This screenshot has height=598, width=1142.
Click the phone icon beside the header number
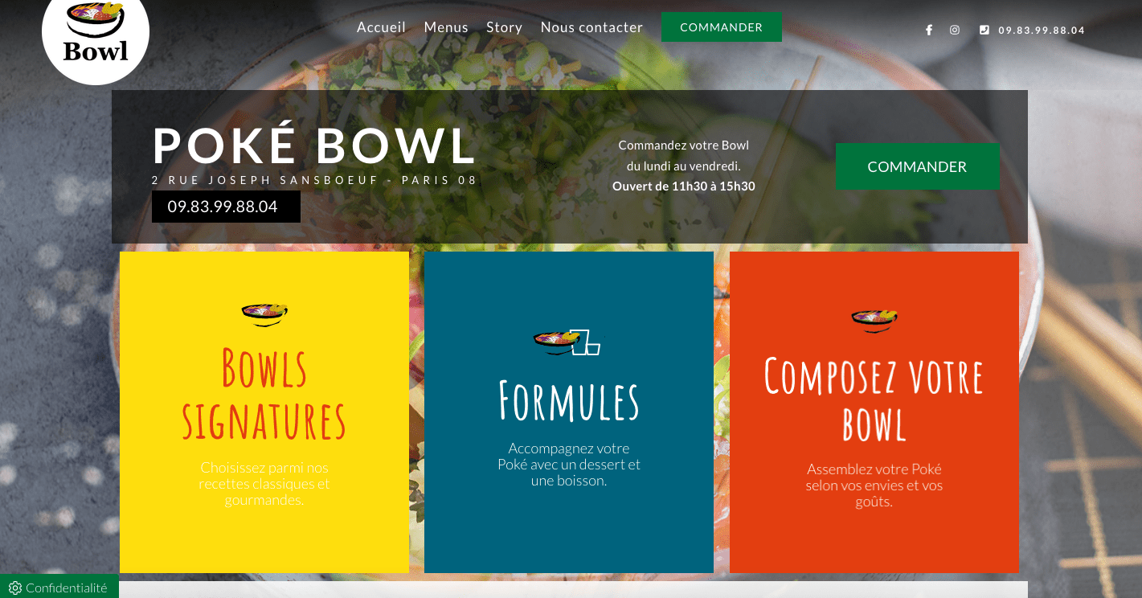coord(984,30)
